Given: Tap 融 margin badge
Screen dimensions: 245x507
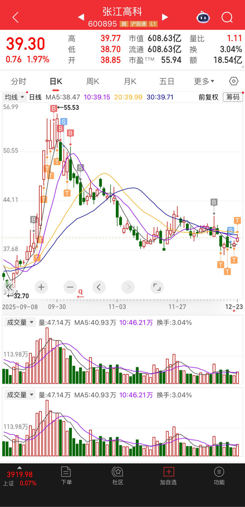Looking at the screenshot, I should click(124, 24).
